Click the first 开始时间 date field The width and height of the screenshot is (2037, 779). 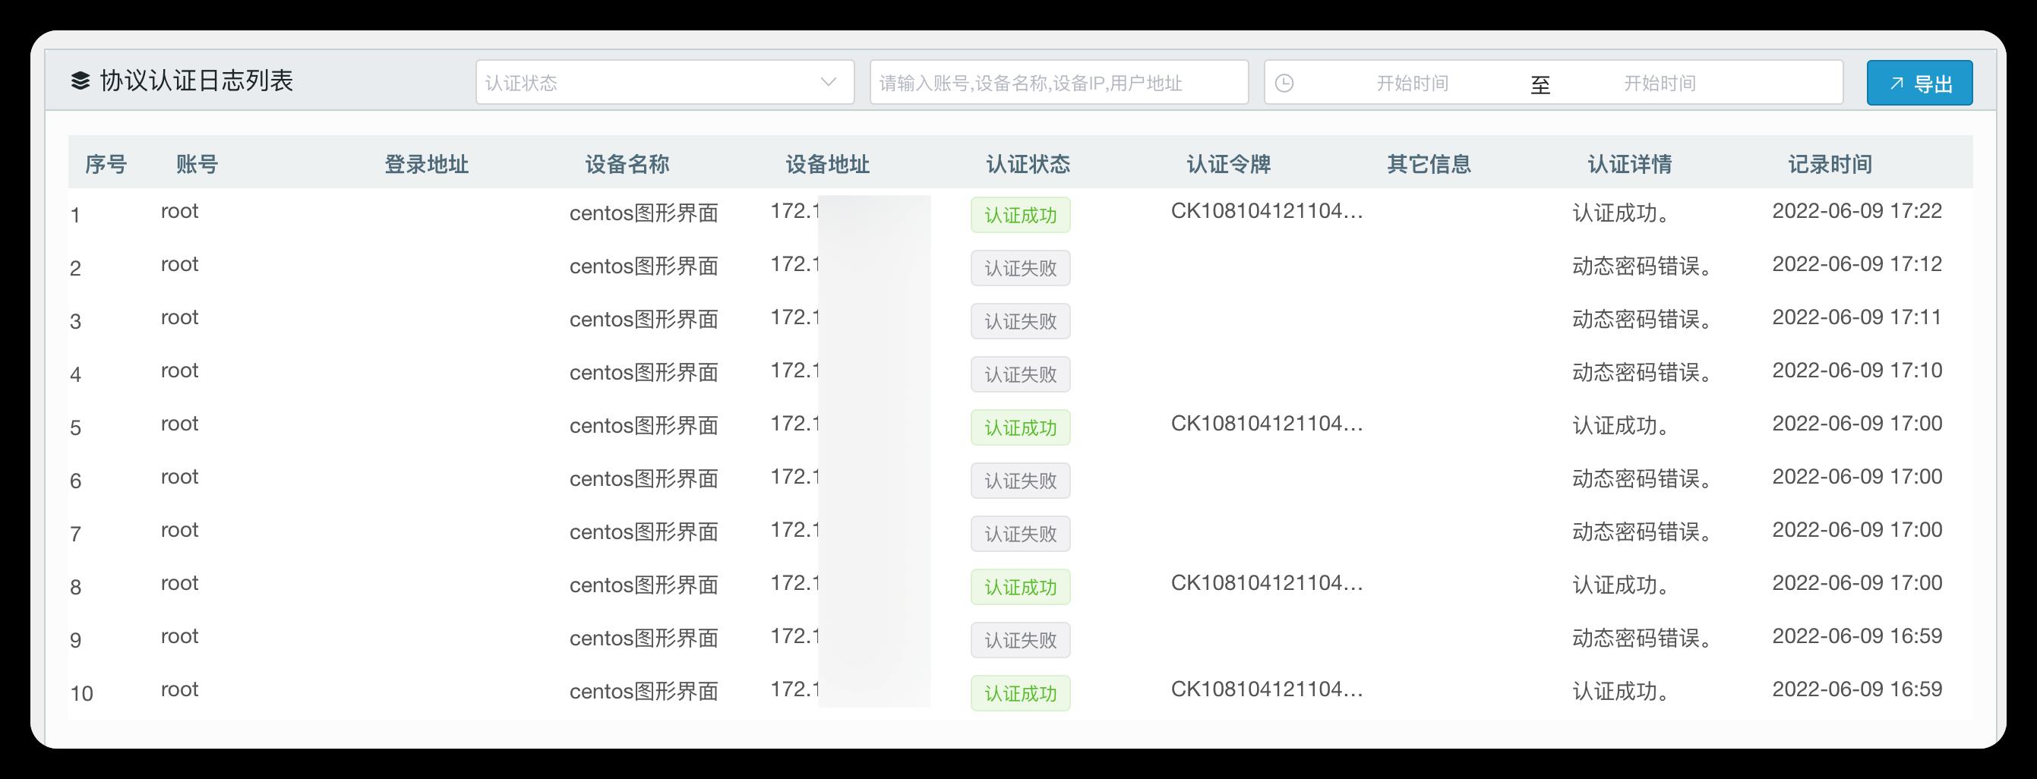point(1412,83)
